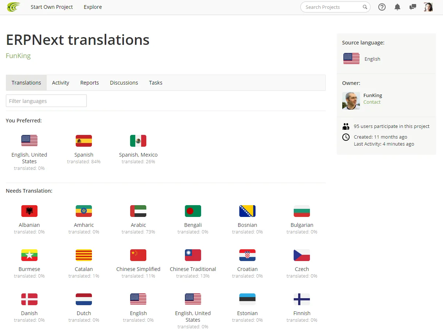Open the Bosnian flag

pyautogui.click(x=247, y=211)
